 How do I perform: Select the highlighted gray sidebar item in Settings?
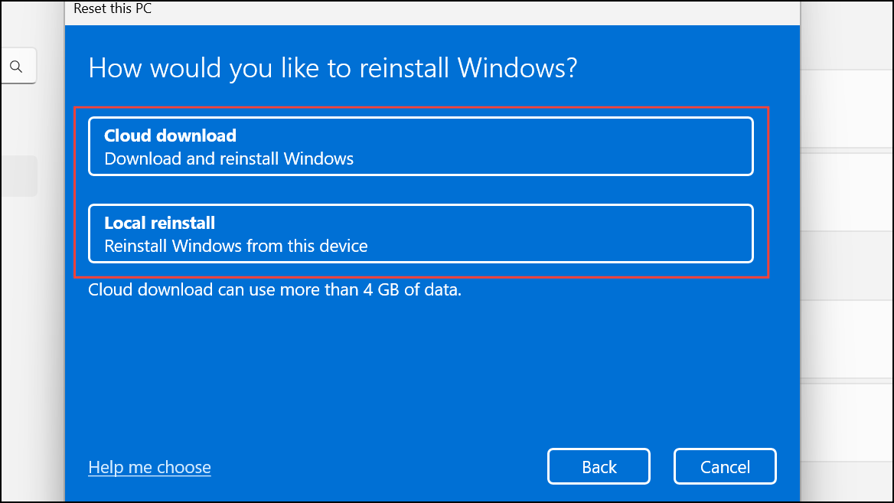[x=19, y=176]
